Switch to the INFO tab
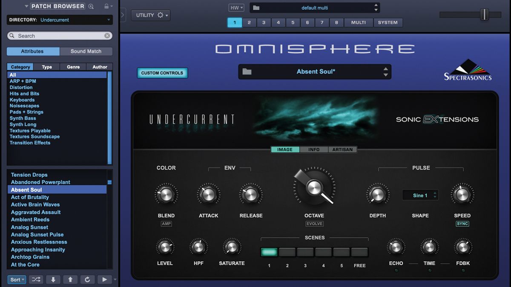 coord(314,149)
